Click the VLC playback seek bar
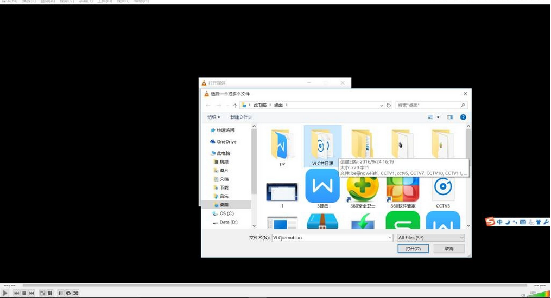Viewport: 551px width, 298px height. click(275, 286)
